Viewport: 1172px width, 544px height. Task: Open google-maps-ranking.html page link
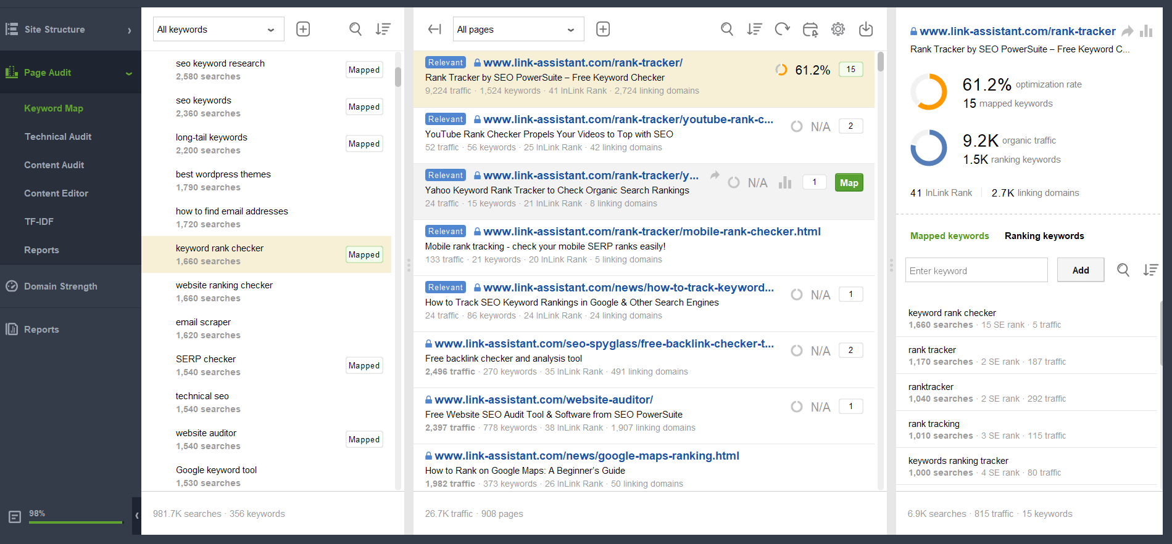587,456
